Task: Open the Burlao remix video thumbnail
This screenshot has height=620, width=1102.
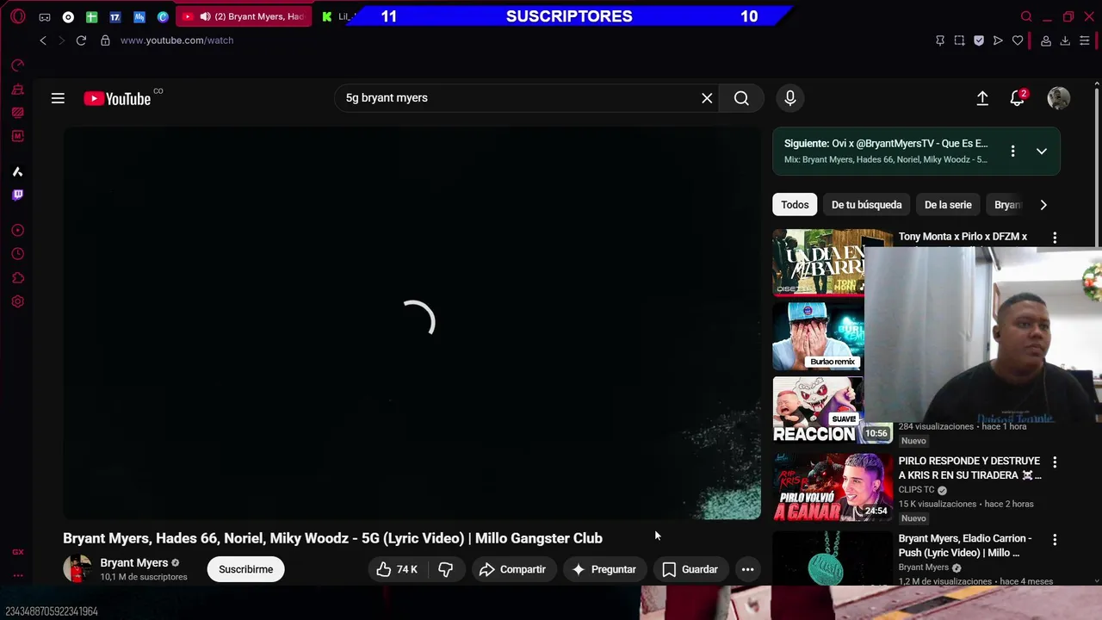Action: coord(819,337)
